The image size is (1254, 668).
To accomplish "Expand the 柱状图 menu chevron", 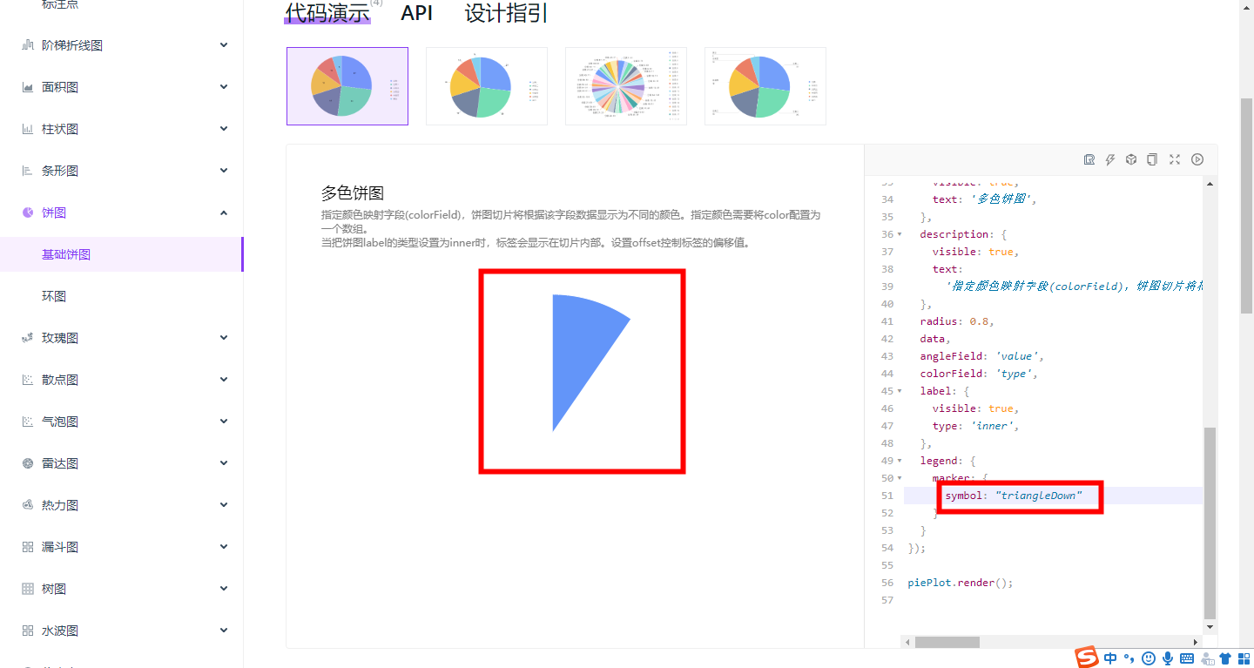I will [224, 129].
